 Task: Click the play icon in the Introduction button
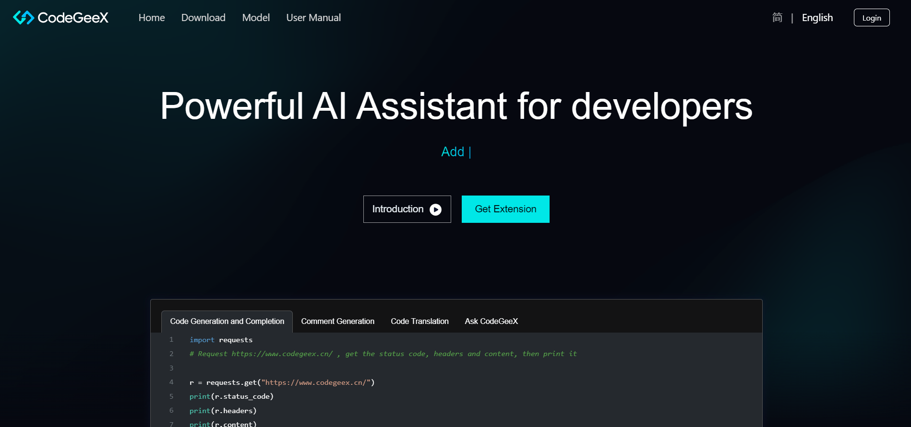click(x=435, y=209)
